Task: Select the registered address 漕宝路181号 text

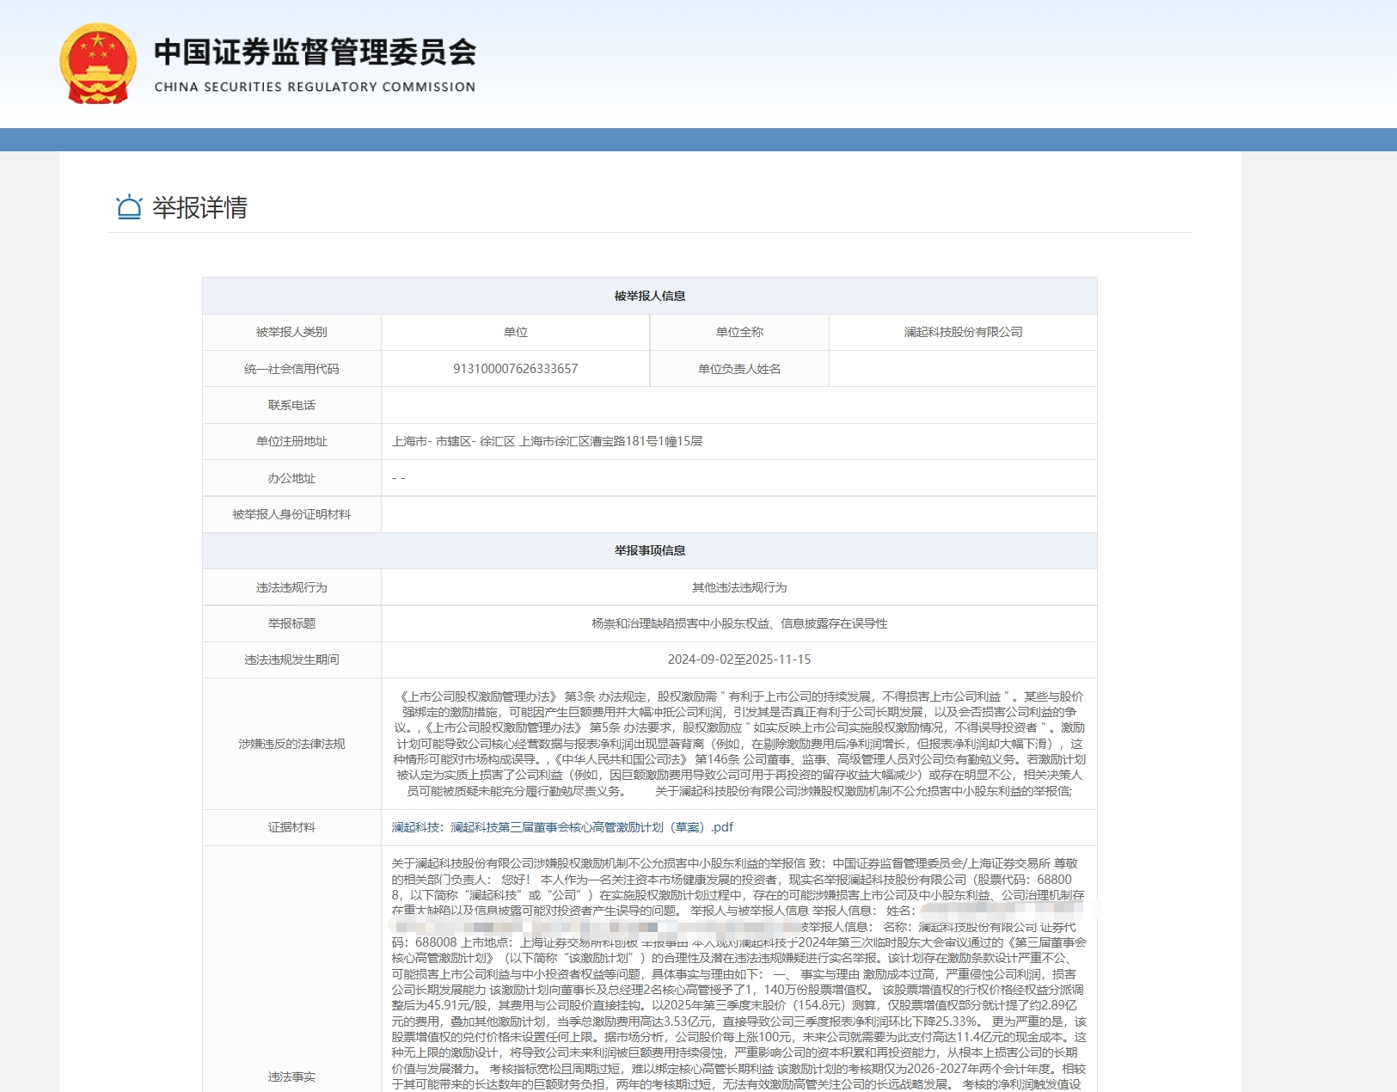Action: click(x=548, y=441)
